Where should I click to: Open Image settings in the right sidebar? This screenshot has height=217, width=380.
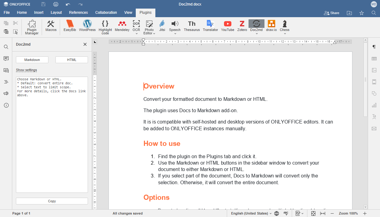pyautogui.click(x=374, y=70)
